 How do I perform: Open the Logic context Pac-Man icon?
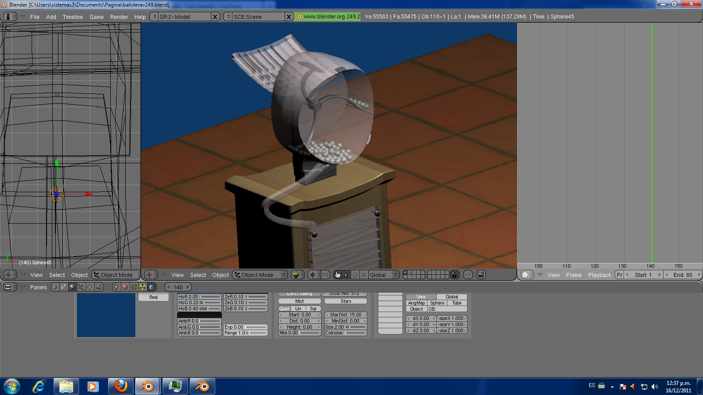(55, 287)
